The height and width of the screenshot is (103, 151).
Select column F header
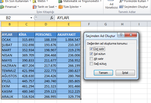click(89, 24)
